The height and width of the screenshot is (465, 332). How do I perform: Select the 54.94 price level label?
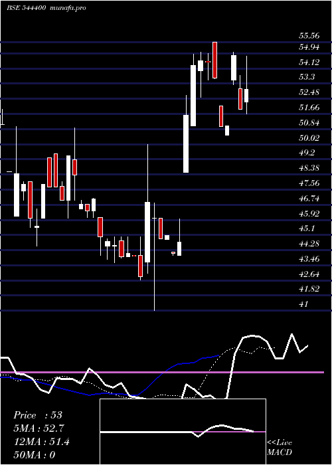pos(309,47)
